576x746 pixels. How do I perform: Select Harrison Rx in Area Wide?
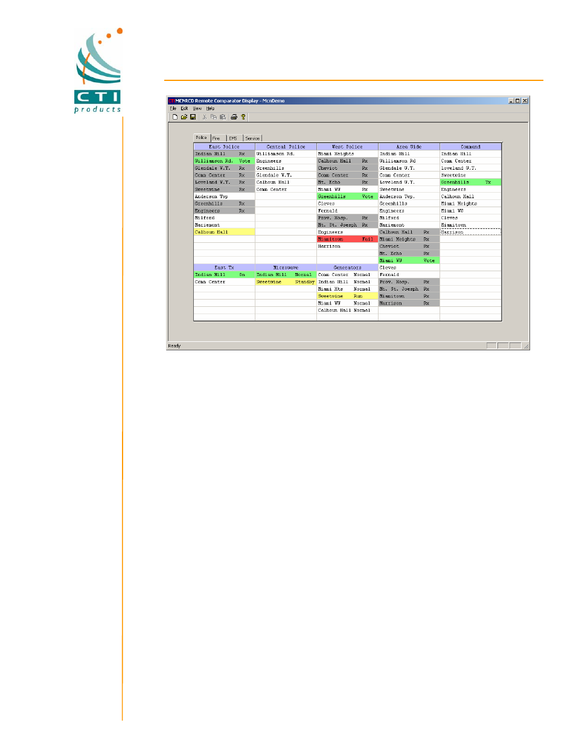409,303
